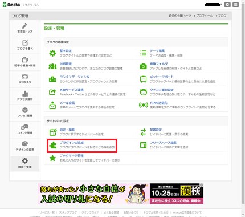Viewport: 245px width, 217px height.
Task: Click the green gear icon for 基本設定
Action: [52, 53]
